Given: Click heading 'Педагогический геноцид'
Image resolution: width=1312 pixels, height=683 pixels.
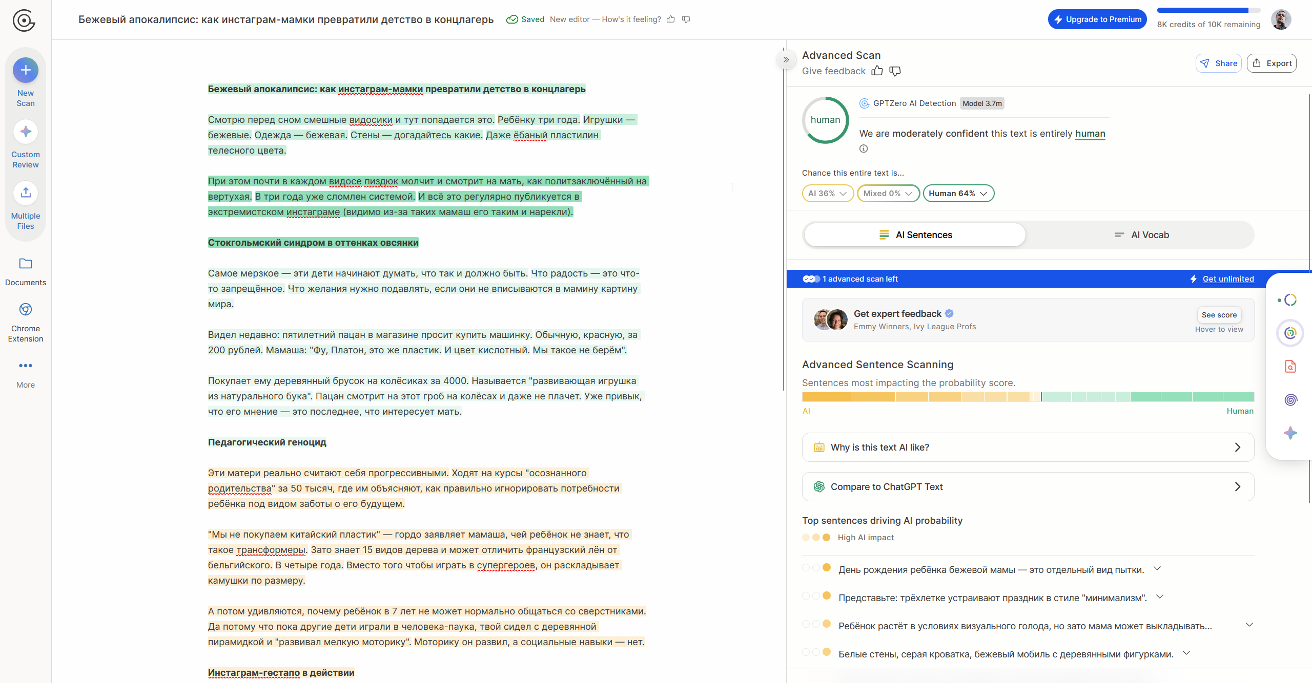Looking at the screenshot, I should pos(267,442).
